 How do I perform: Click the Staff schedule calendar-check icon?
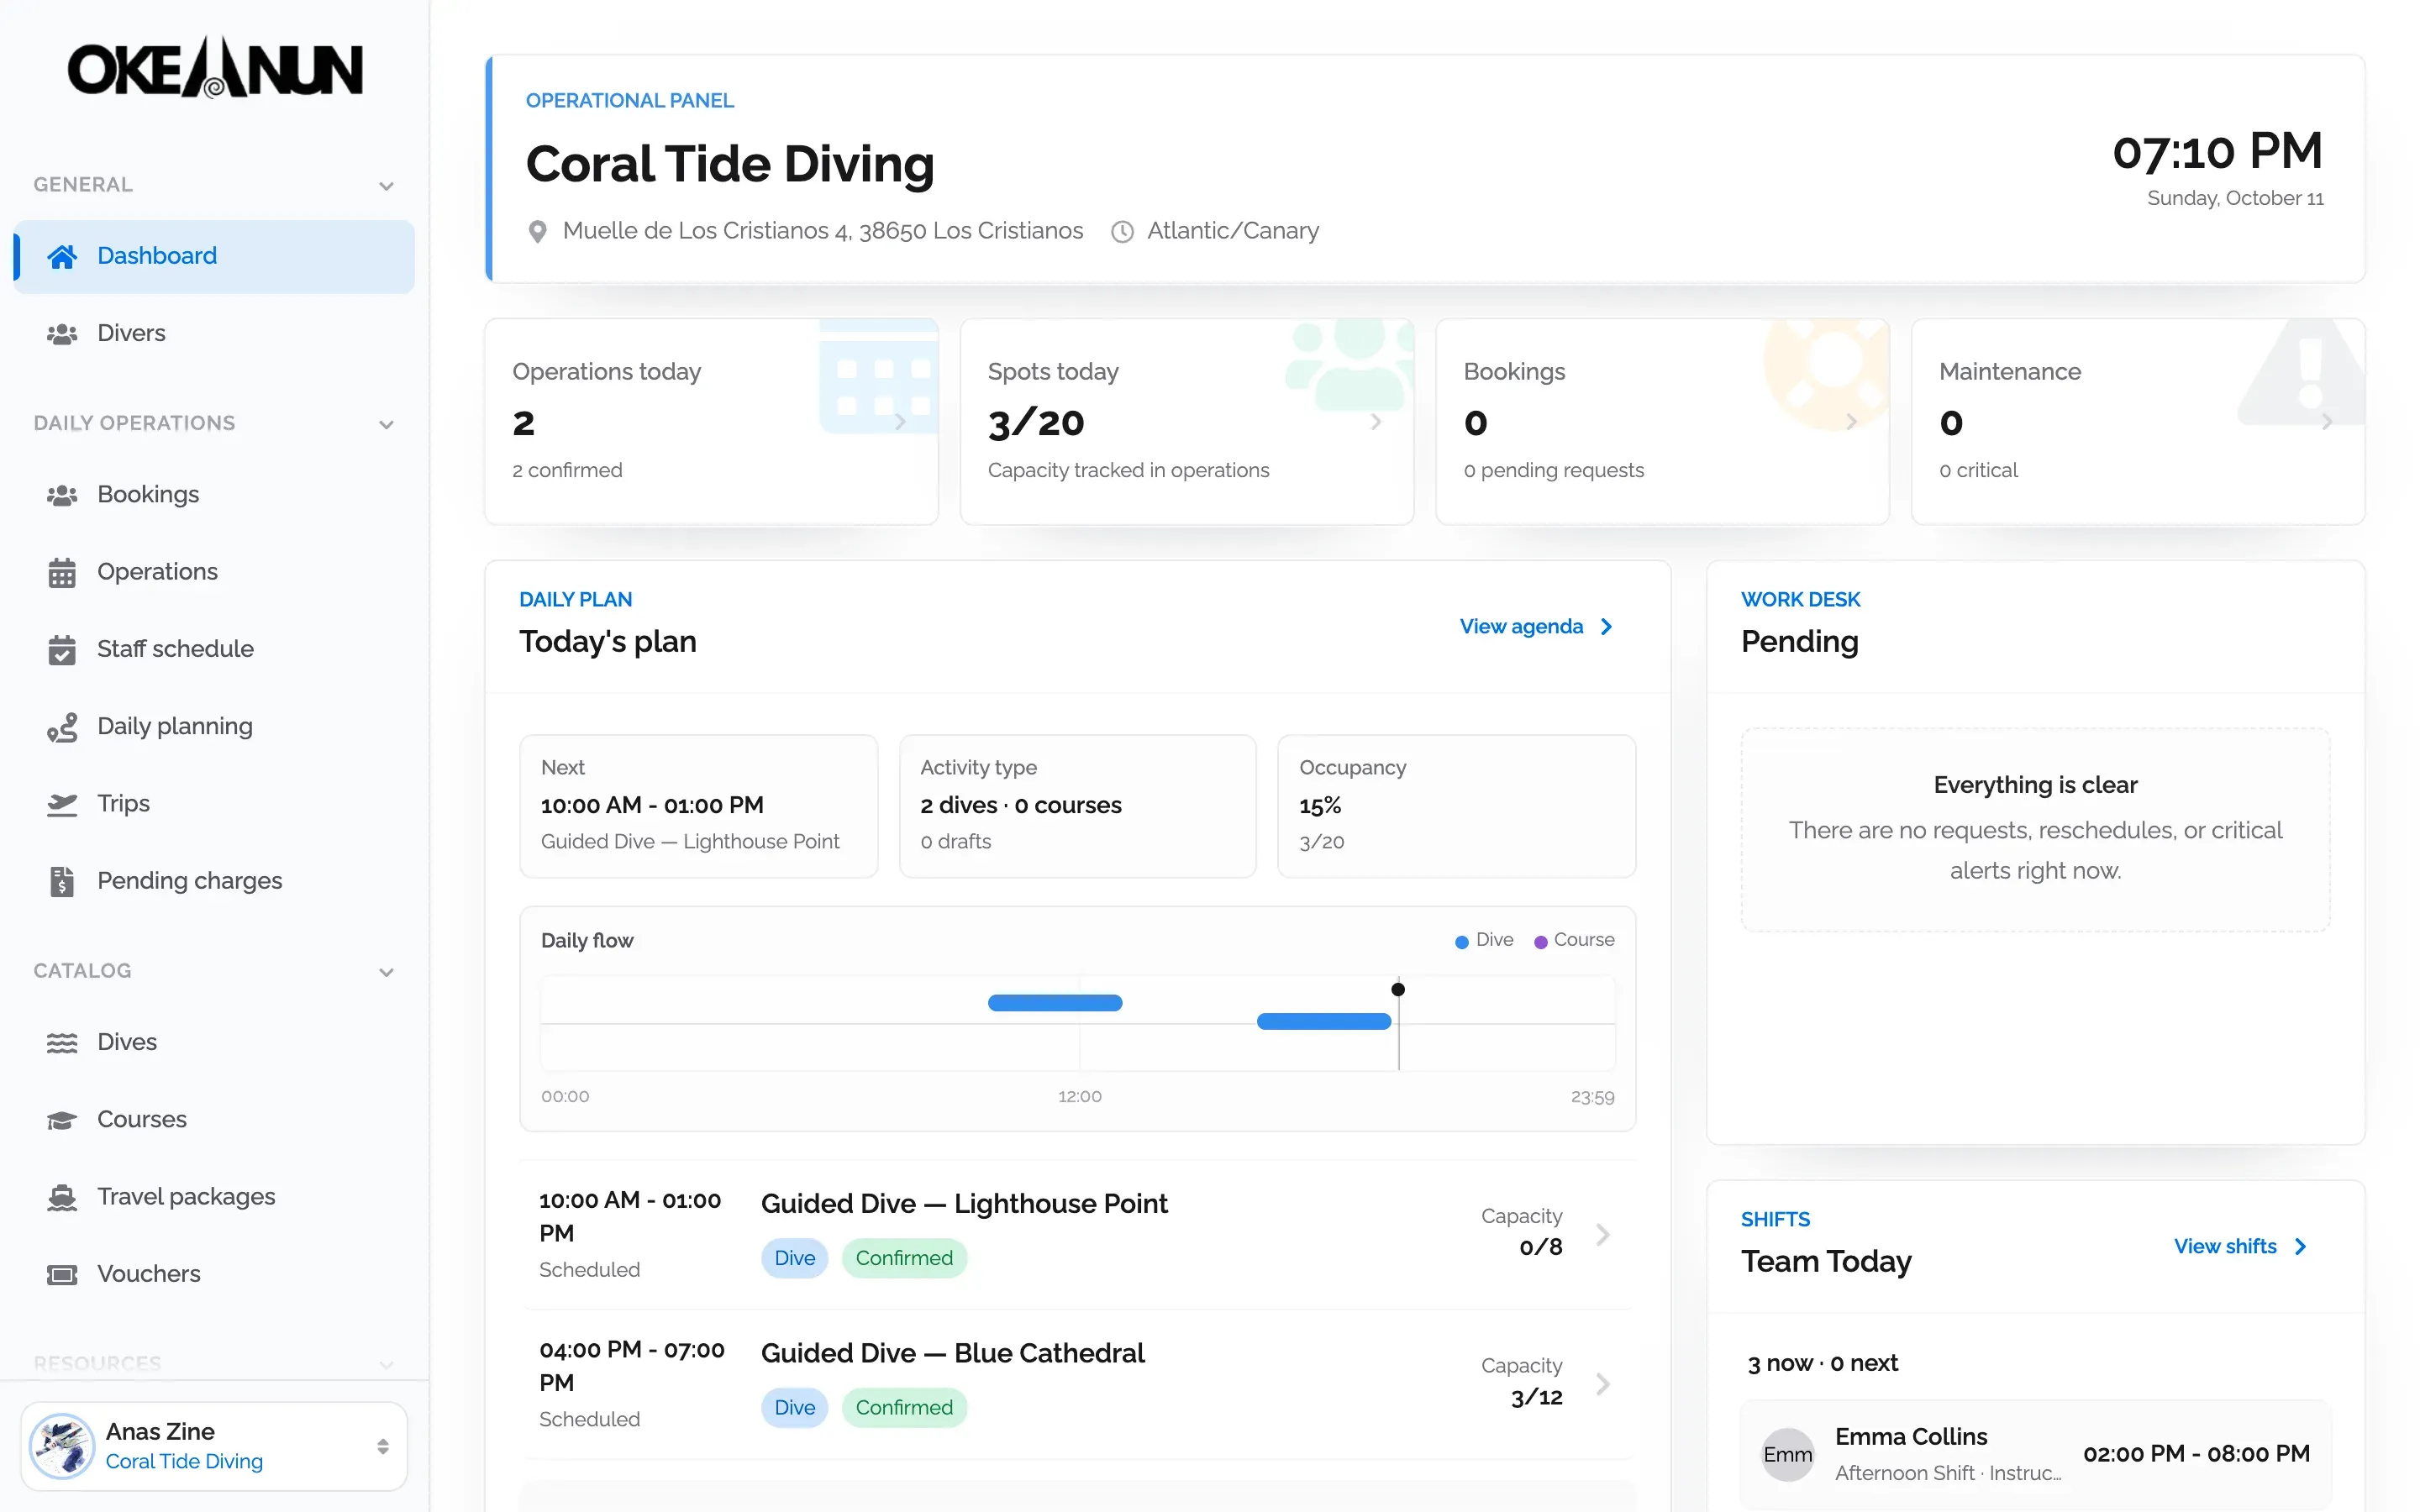(62, 649)
